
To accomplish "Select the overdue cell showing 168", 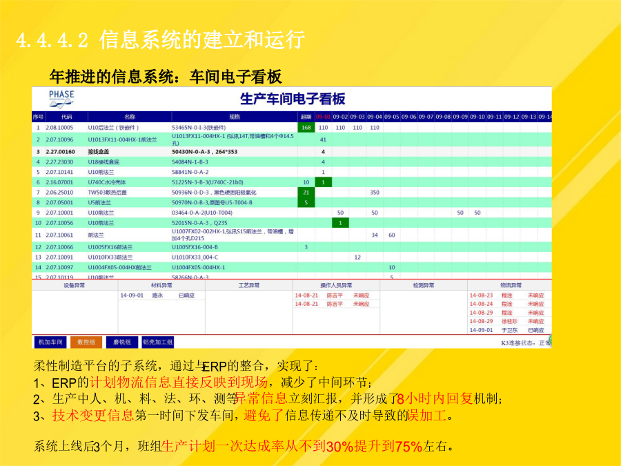I will click(306, 128).
